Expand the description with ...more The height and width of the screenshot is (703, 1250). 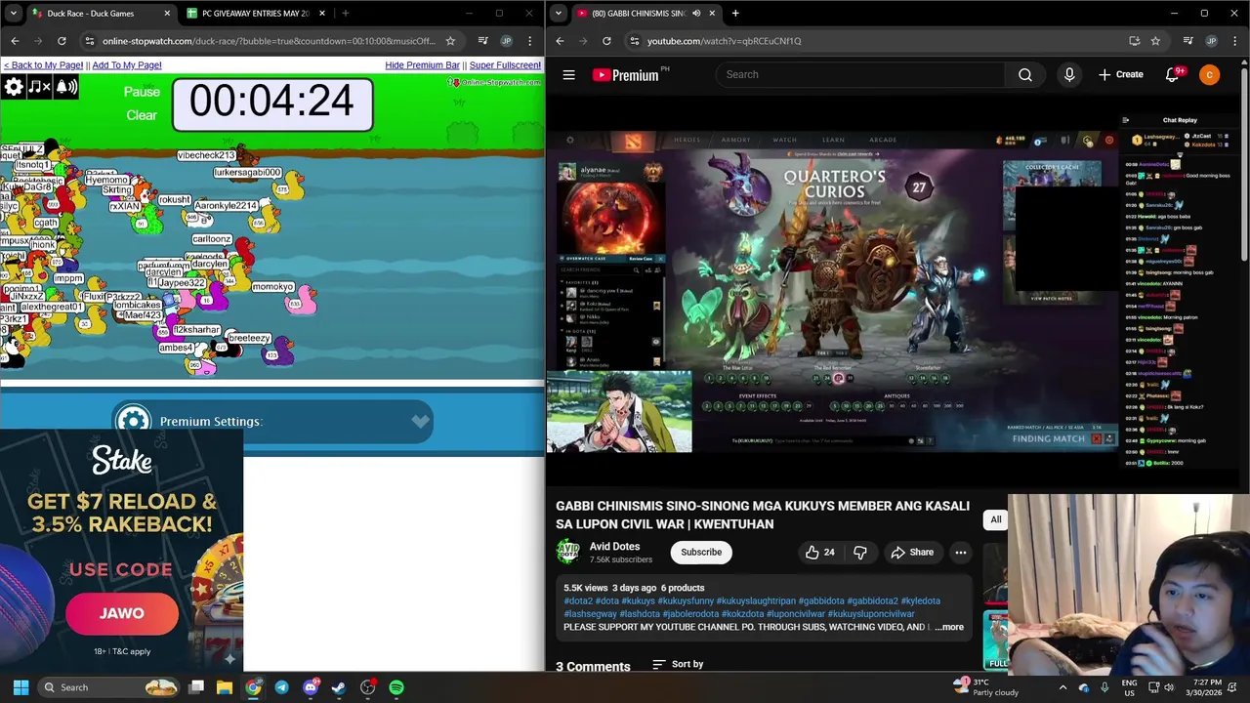point(949,627)
